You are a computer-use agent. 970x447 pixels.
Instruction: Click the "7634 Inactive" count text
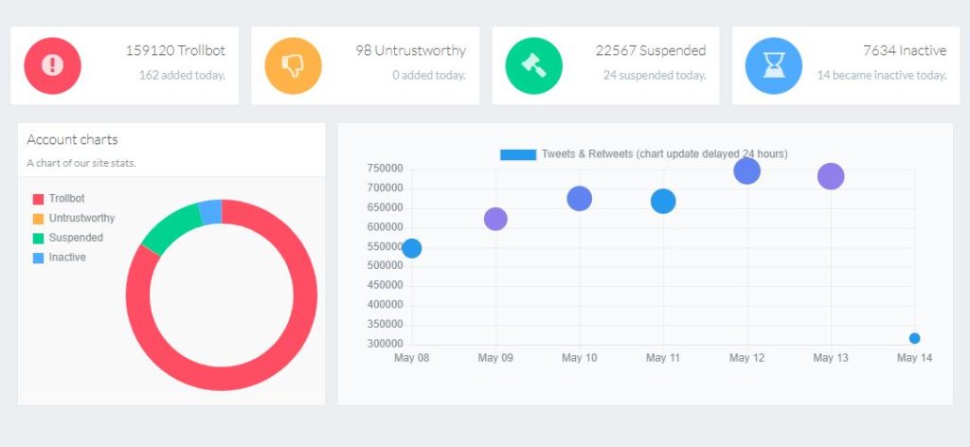[905, 51]
